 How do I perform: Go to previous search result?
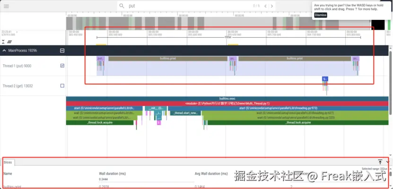click(x=265, y=6)
